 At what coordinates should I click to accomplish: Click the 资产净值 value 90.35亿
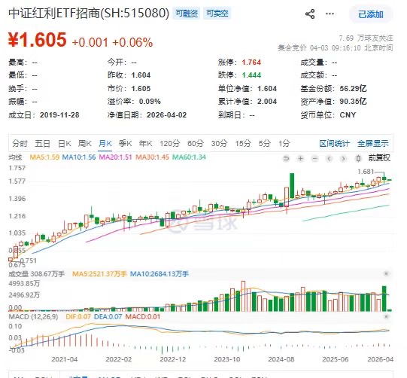click(x=353, y=102)
